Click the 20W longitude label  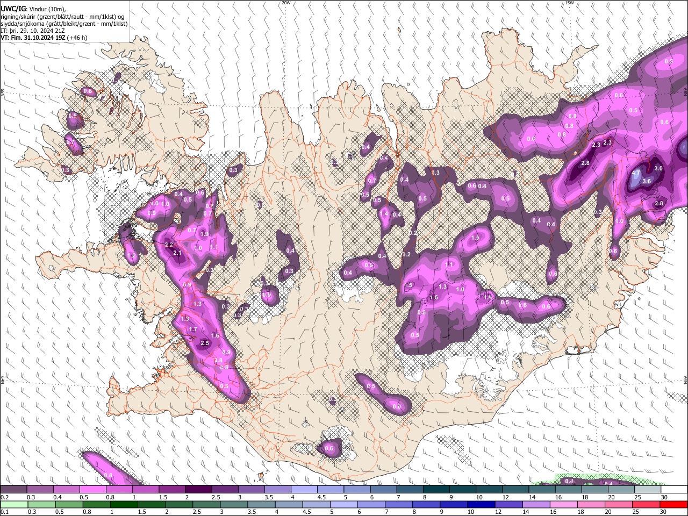(286, 3)
